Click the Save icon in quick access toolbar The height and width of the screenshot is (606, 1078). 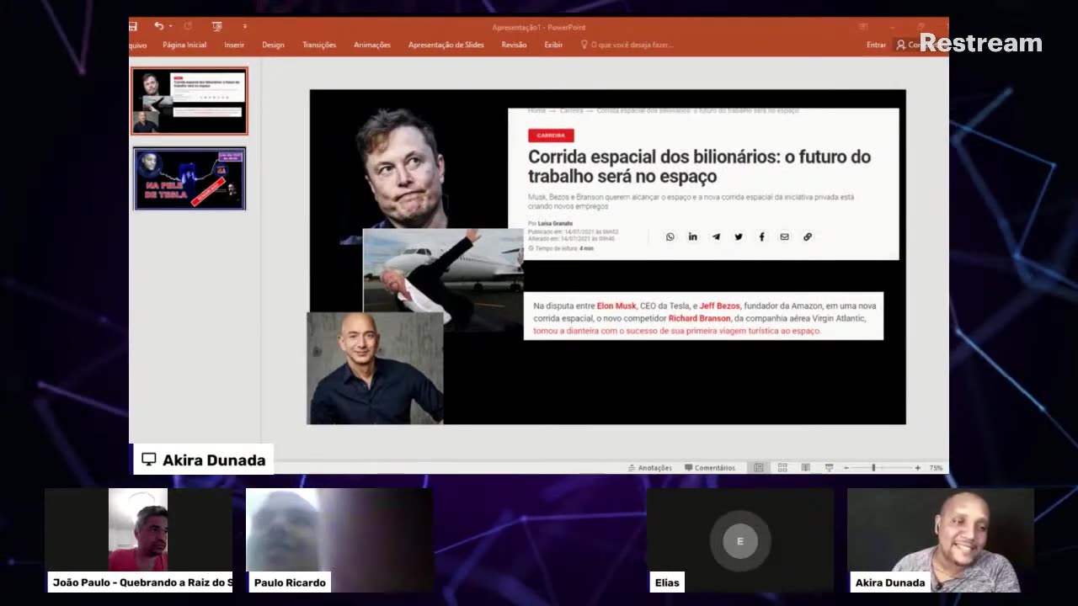click(x=133, y=27)
